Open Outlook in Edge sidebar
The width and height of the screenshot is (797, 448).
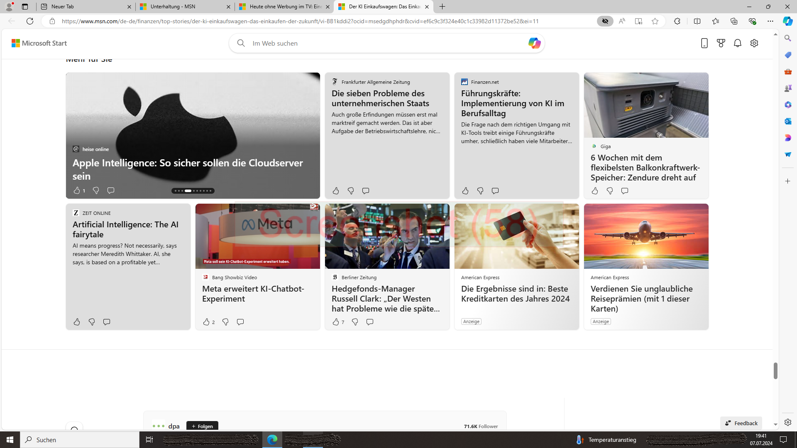click(788, 121)
